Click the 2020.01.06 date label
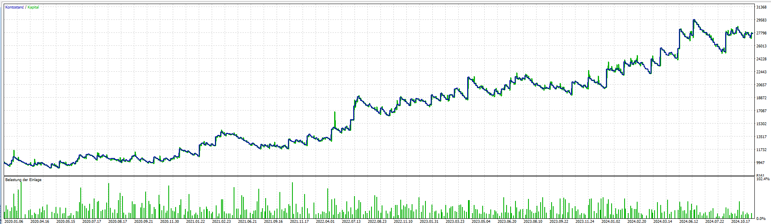The height and width of the screenshot is (224, 771). (x=14, y=222)
